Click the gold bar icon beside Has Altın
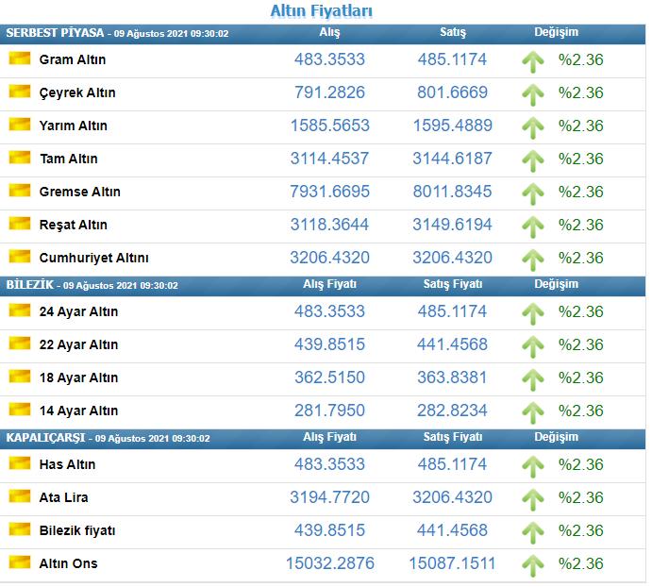 pyautogui.click(x=20, y=463)
